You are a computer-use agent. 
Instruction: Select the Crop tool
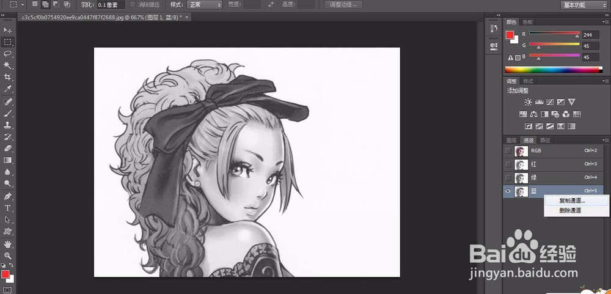click(7, 77)
